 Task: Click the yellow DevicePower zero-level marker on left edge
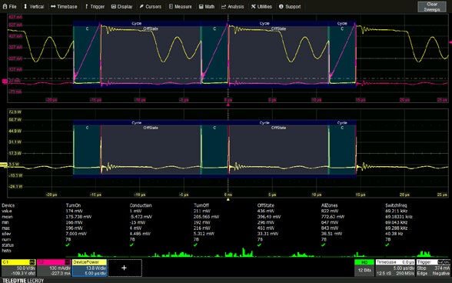[3, 165]
